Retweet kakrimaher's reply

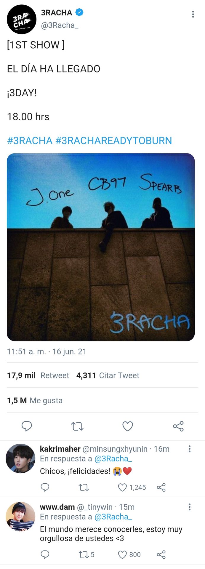(84, 488)
